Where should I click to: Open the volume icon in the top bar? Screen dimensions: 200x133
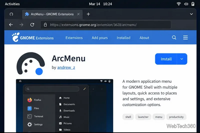[x=186, y=4]
